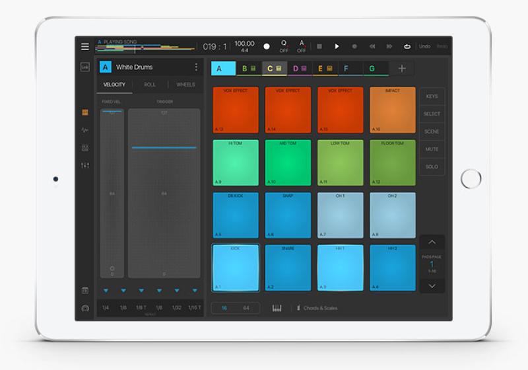The width and height of the screenshot is (528, 370).
Task: Stop playback with the square stop button
Action: [319, 46]
